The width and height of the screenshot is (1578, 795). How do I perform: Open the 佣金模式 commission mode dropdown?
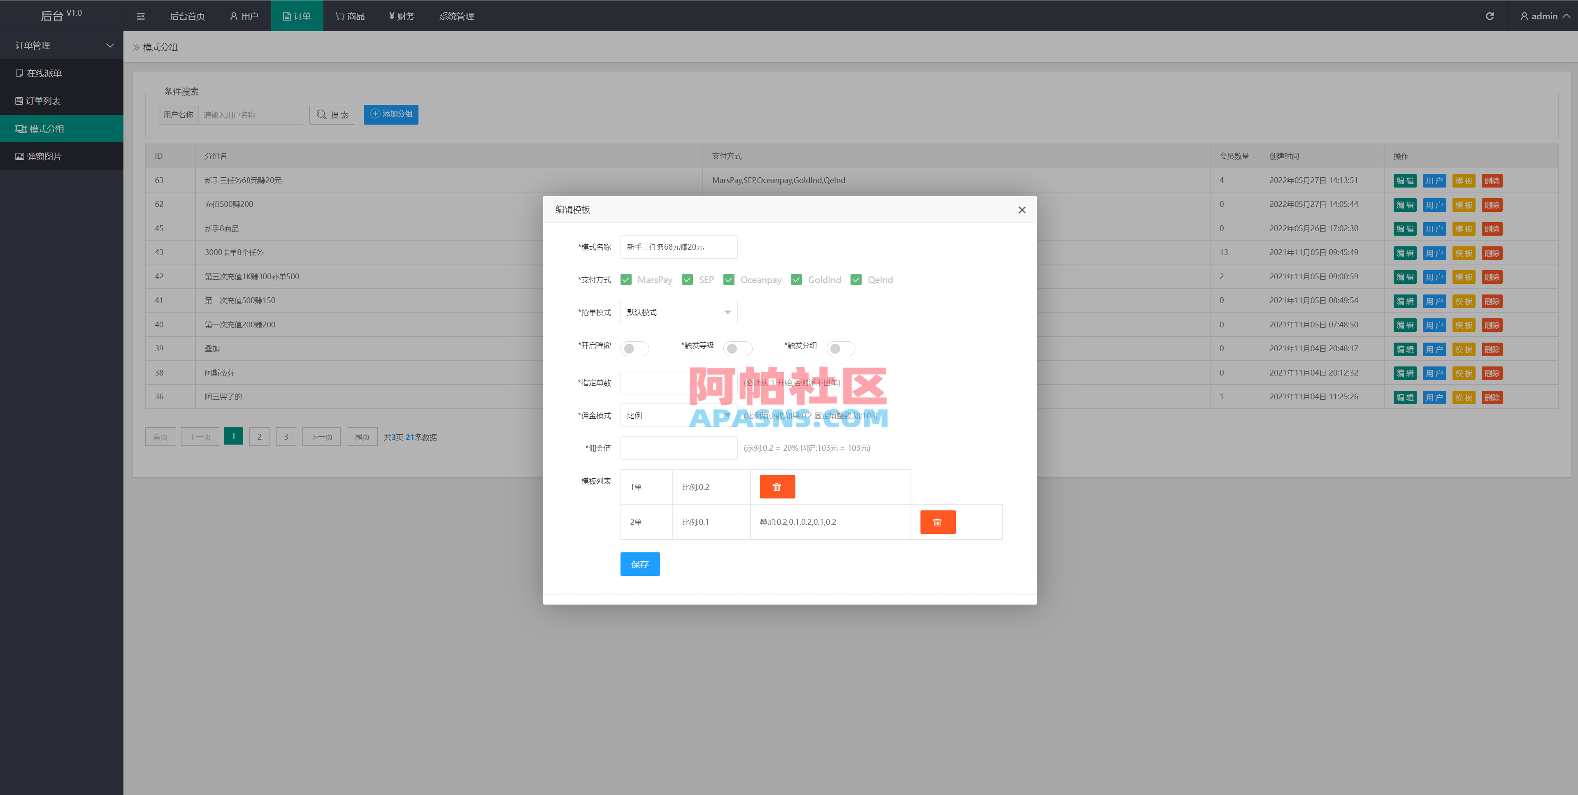coord(678,415)
